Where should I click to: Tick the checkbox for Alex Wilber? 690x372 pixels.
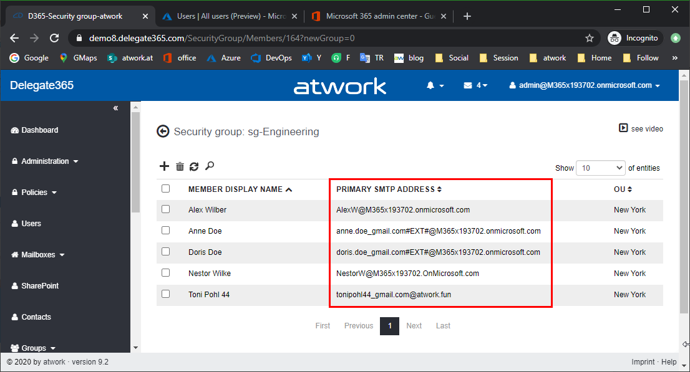click(x=165, y=210)
